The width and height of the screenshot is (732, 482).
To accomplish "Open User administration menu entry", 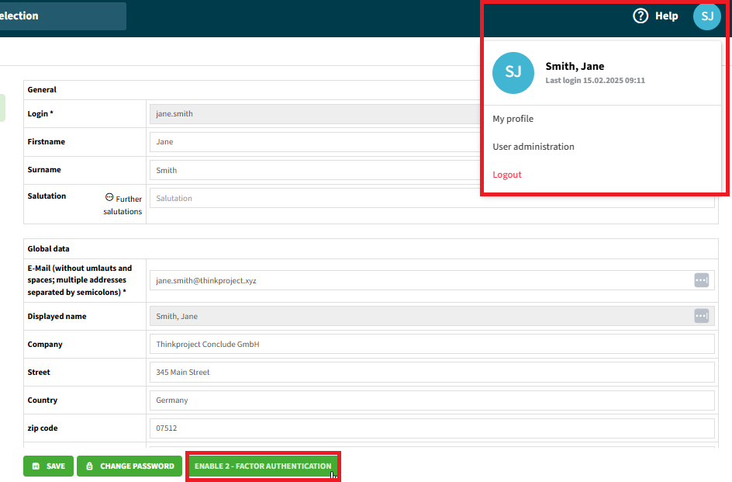I will [x=533, y=147].
